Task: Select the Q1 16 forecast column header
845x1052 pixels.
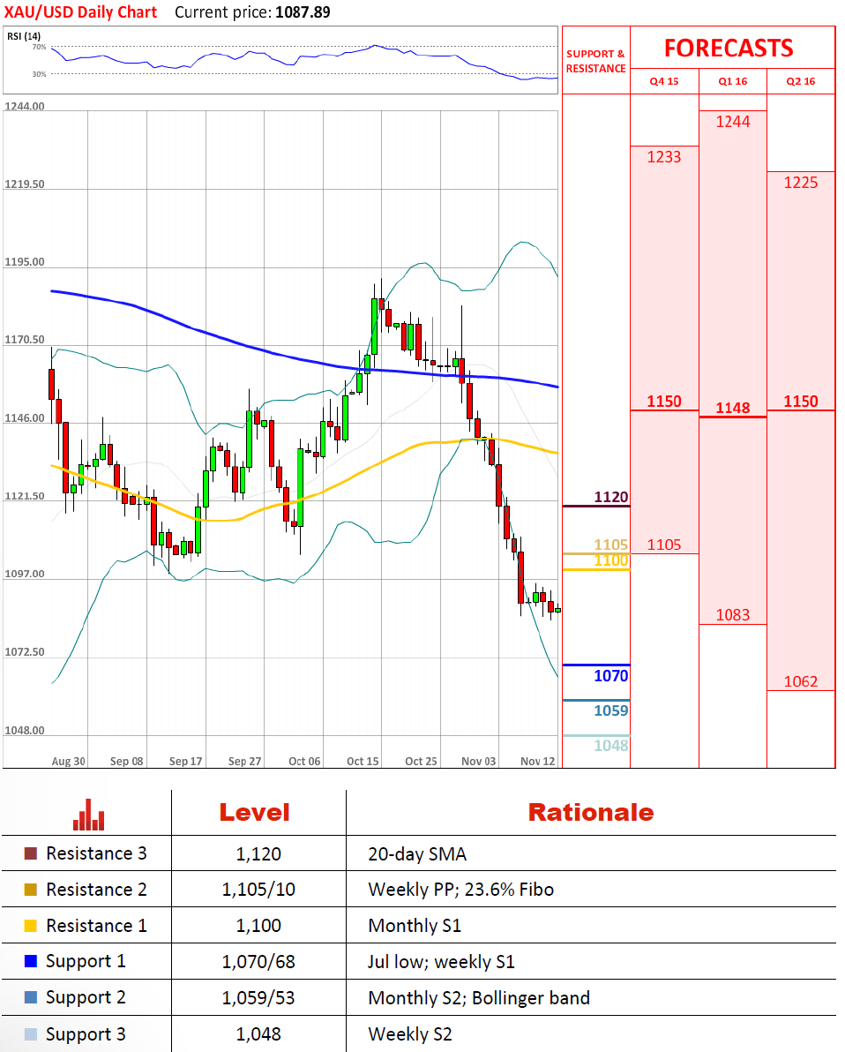Action: [732, 81]
